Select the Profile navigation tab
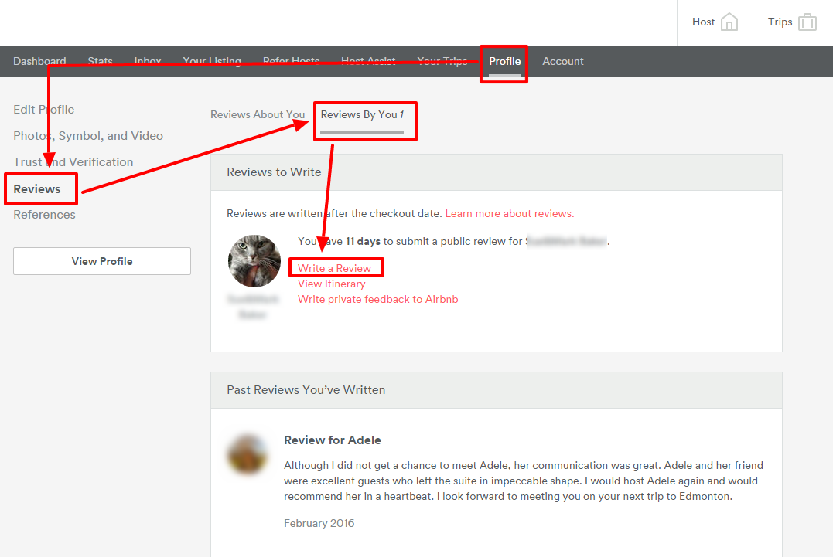The height and width of the screenshot is (557, 833). [504, 61]
